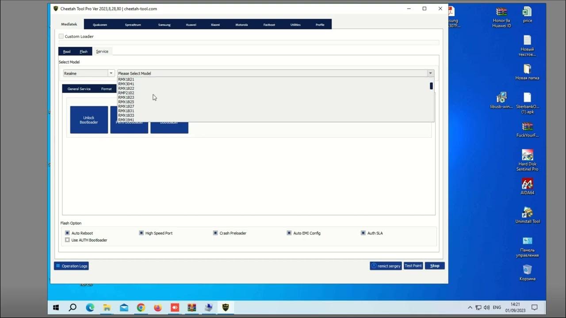Open the General Service tab
Image resolution: width=566 pixels, height=318 pixels.
pos(79,89)
